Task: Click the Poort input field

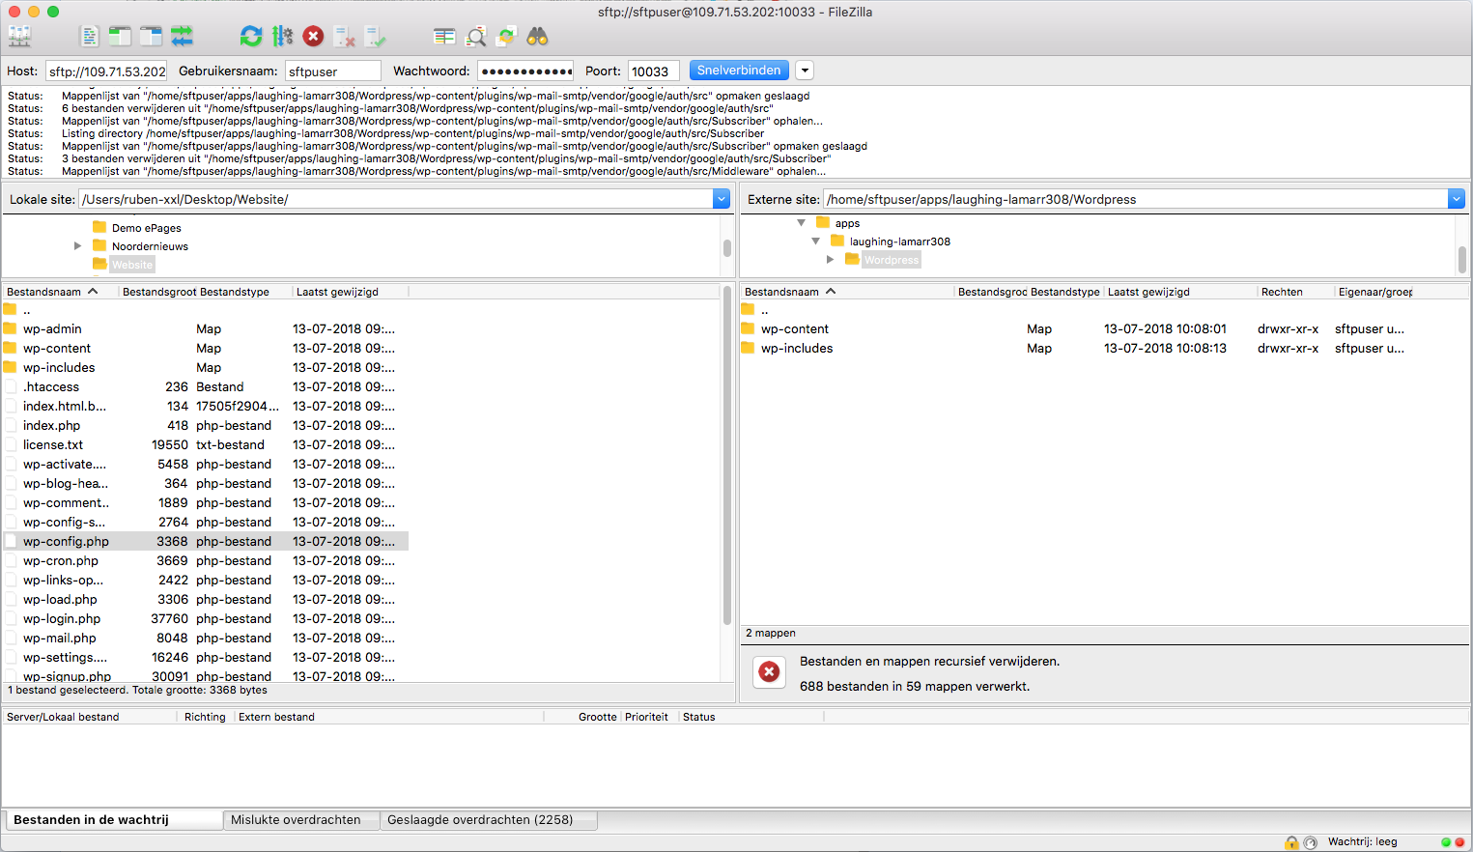Action: [654, 71]
